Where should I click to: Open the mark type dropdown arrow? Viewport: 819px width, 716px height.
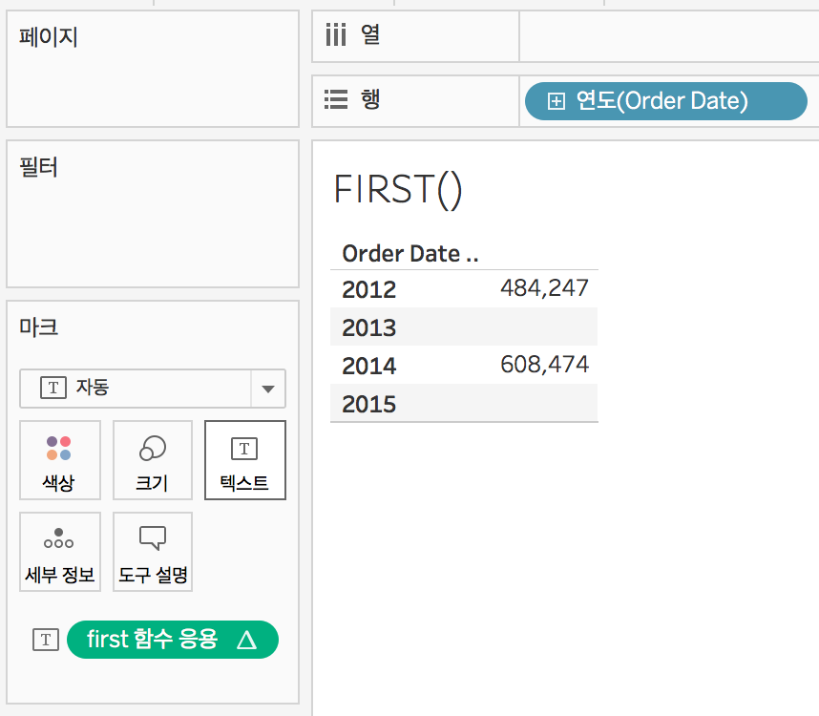click(268, 389)
